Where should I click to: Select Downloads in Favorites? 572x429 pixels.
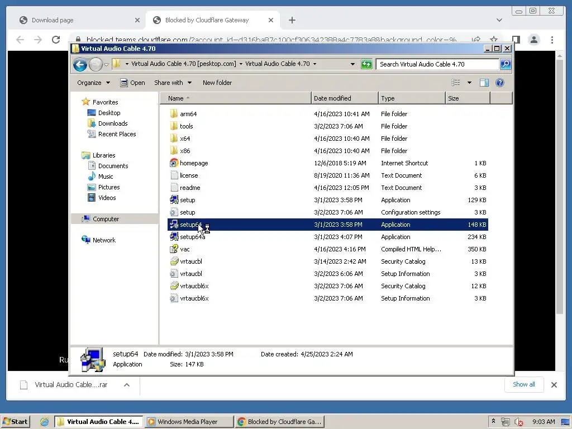113,123
